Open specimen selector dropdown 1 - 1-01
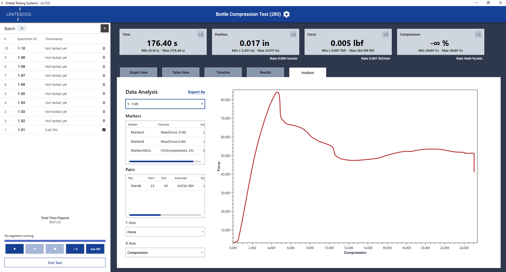Screen dimensions: 506x272 [165, 104]
